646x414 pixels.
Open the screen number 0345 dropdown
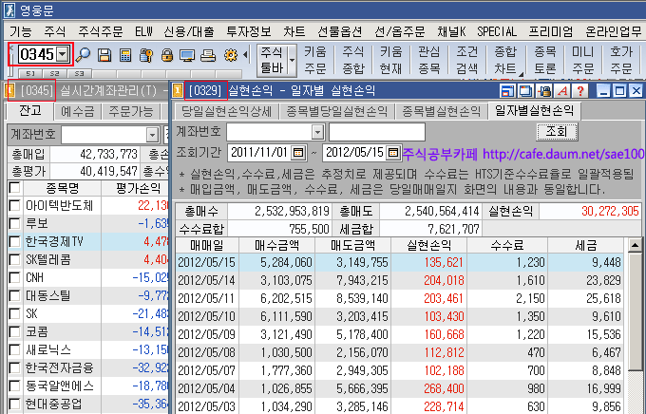(63, 55)
